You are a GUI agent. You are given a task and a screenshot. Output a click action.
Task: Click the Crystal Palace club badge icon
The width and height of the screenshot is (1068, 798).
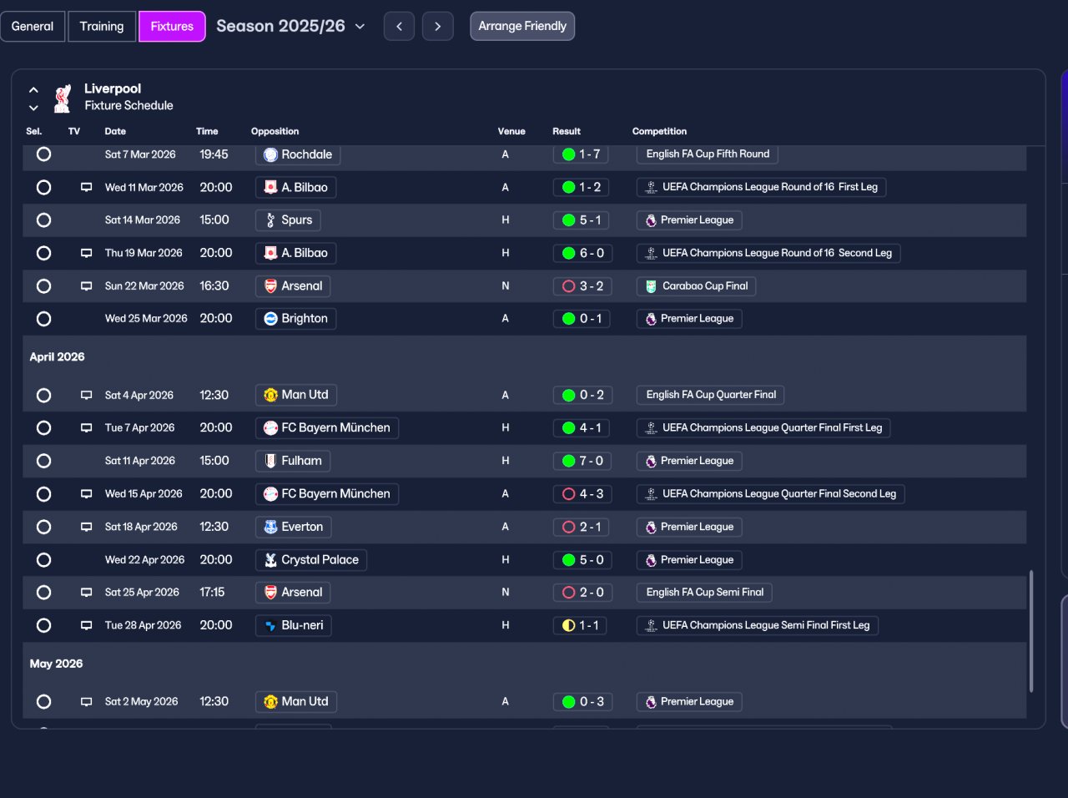pyautogui.click(x=270, y=560)
